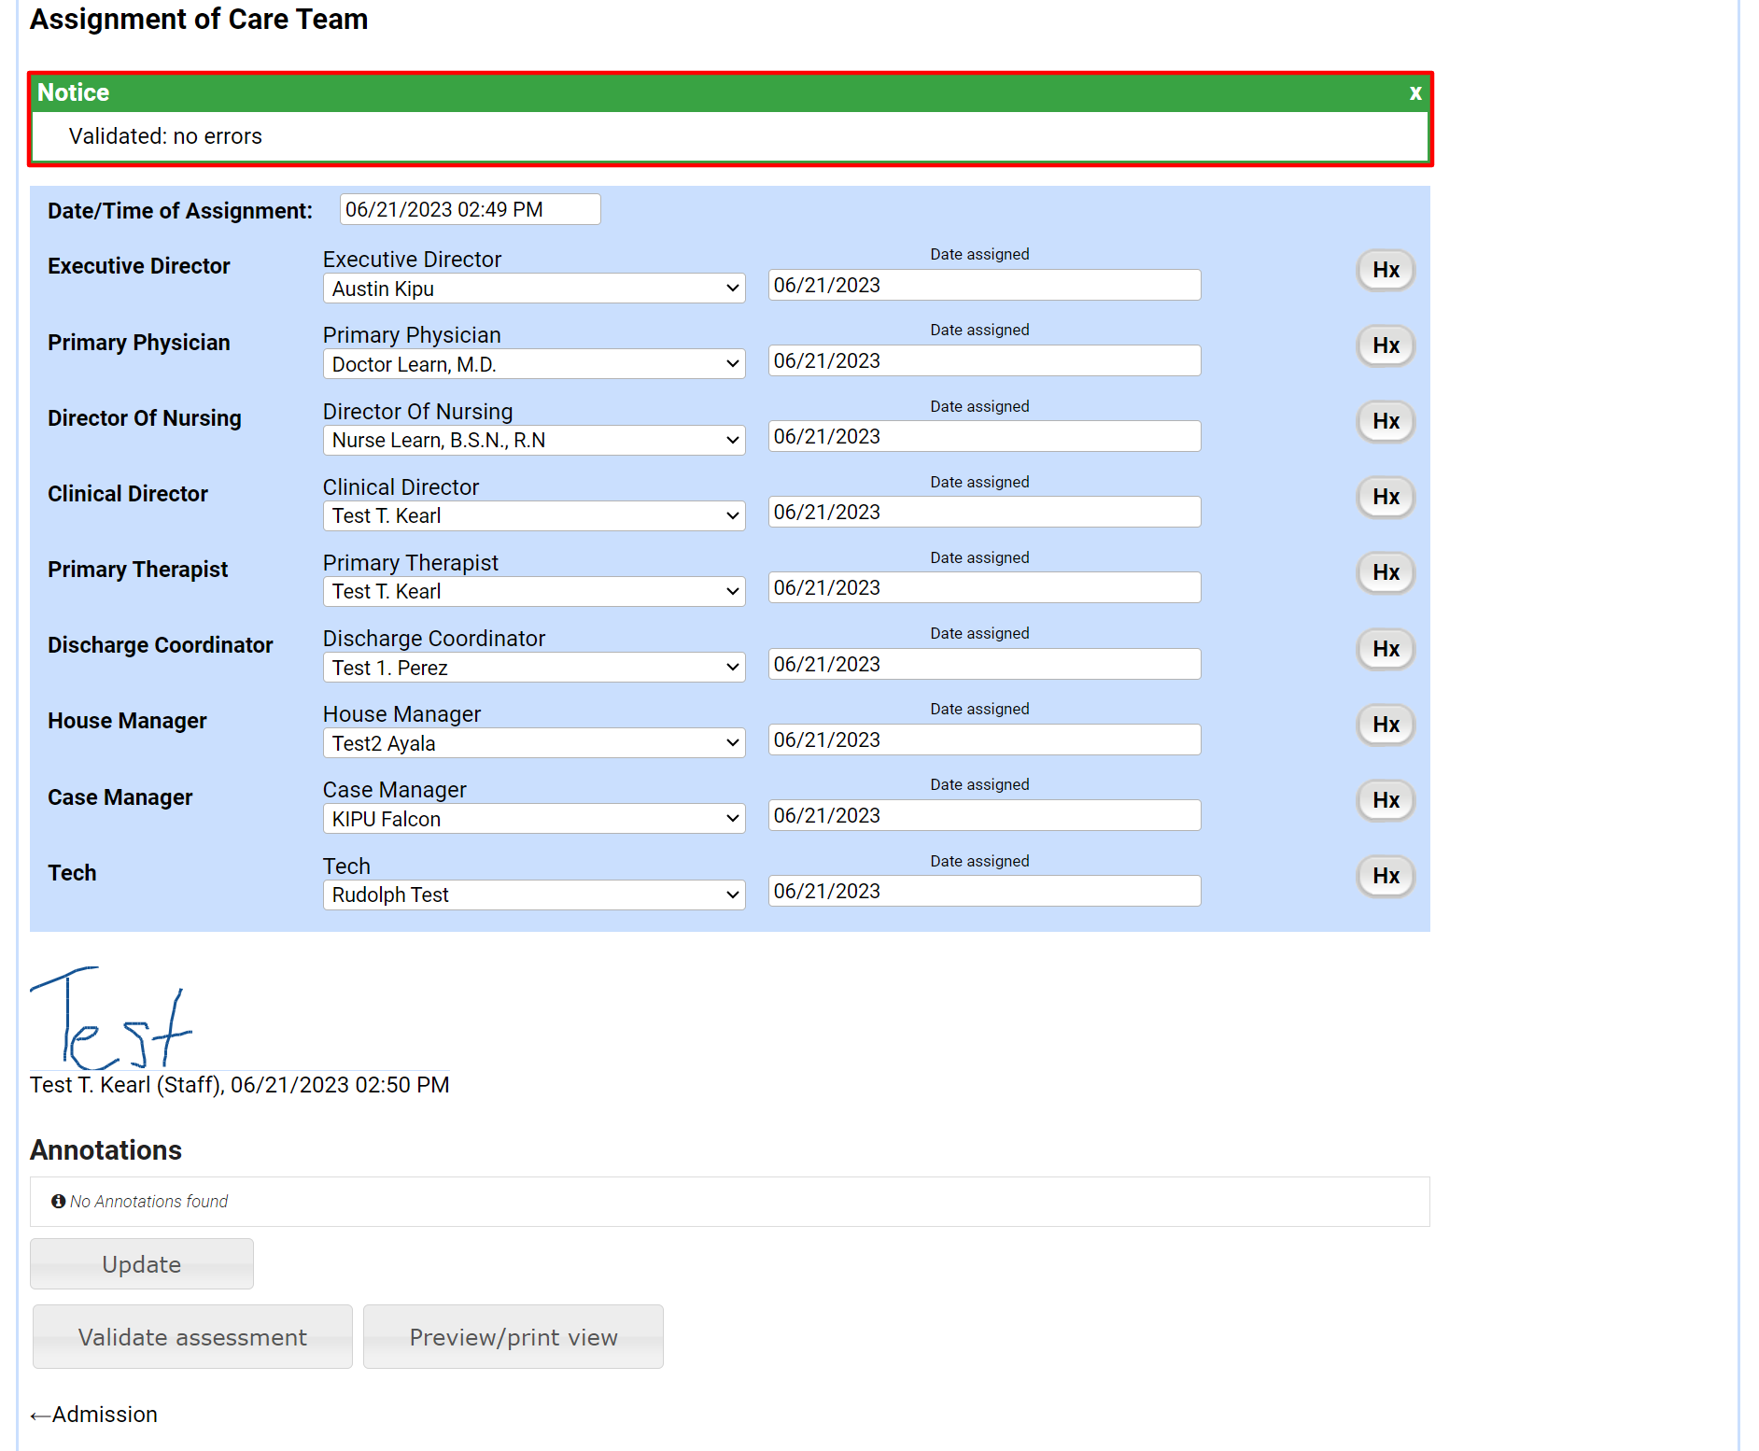1759x1451 pixels.
Task: View Hx history for Clinical Director
Action: 1385,498
